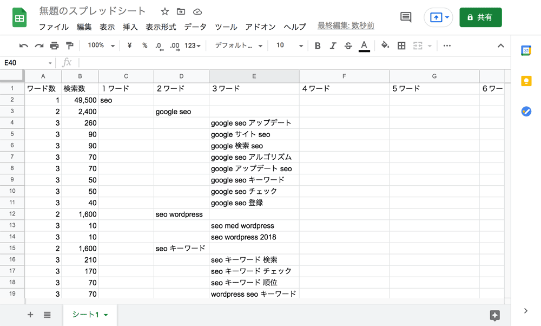Viewport: 541px width, 326px height.
Task: Star the spreadsheet with star icon
Action: point(165,12)
